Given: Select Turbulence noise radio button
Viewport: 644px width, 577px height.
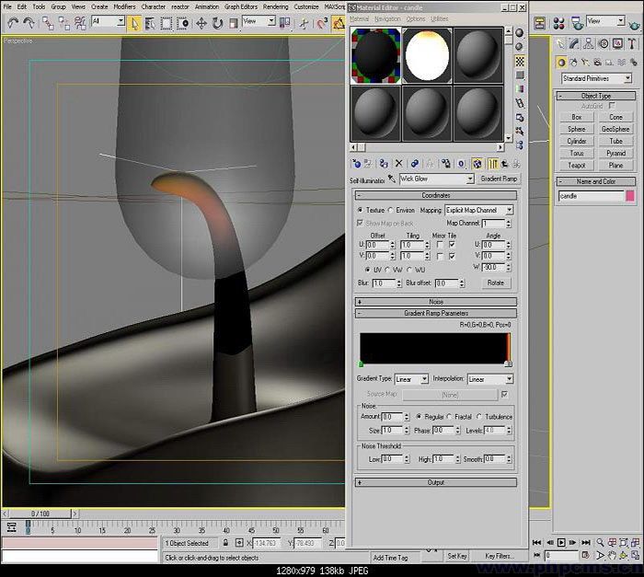Looking at the screenshot, I should (x=479, y=417).
